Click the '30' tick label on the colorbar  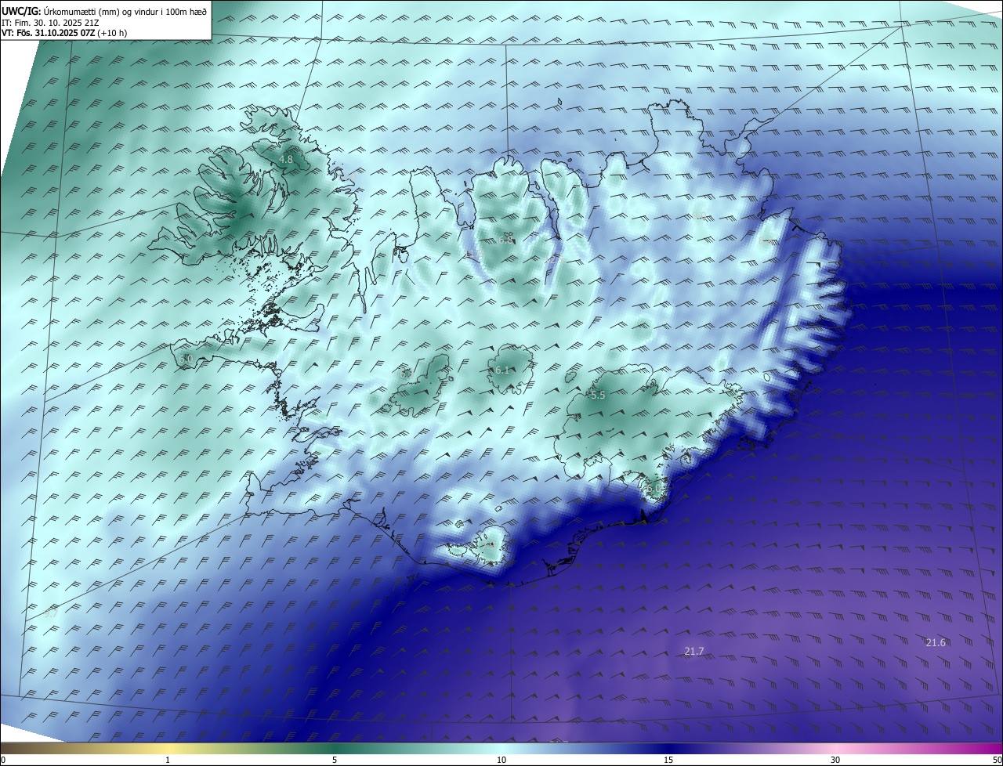[x=835, y=760]
